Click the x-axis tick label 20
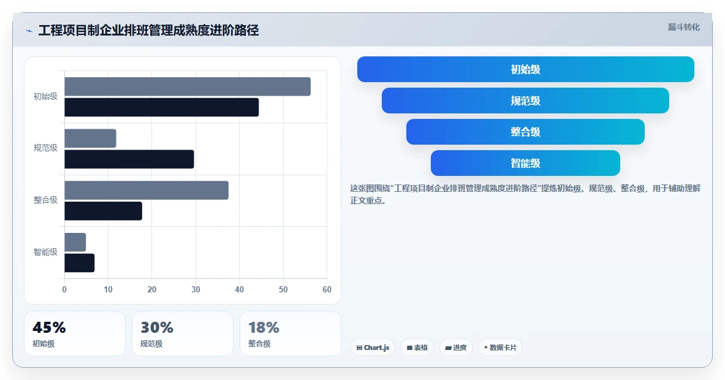This screenshot has width=725, height=380. click(x=151, y=289)
